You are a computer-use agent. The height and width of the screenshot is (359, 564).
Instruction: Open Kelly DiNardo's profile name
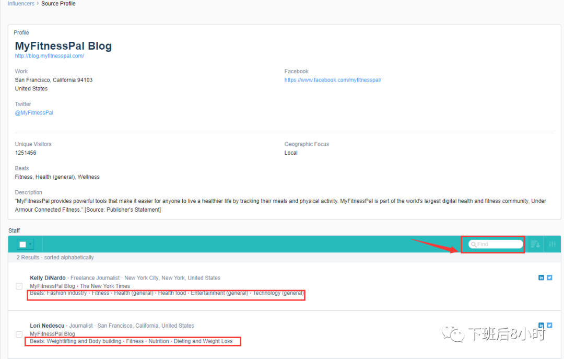[x=48, y=278]
